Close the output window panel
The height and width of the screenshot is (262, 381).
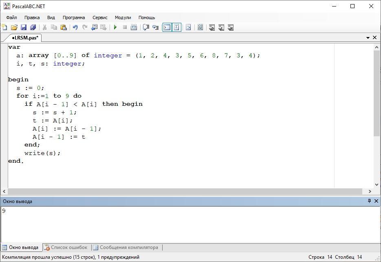(x=376, y=201)
